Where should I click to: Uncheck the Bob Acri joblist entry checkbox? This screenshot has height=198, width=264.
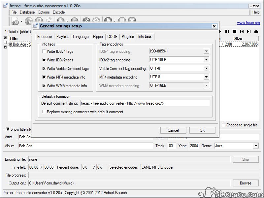click(x=11, y=44)
